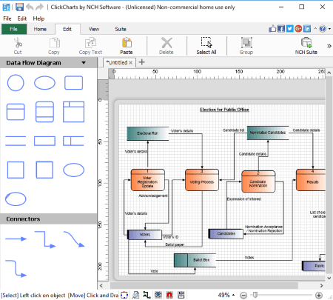This screenshot has width=333, height=300.
Task: Open the 49% zoom level dropdown
Action: [226, 295]
